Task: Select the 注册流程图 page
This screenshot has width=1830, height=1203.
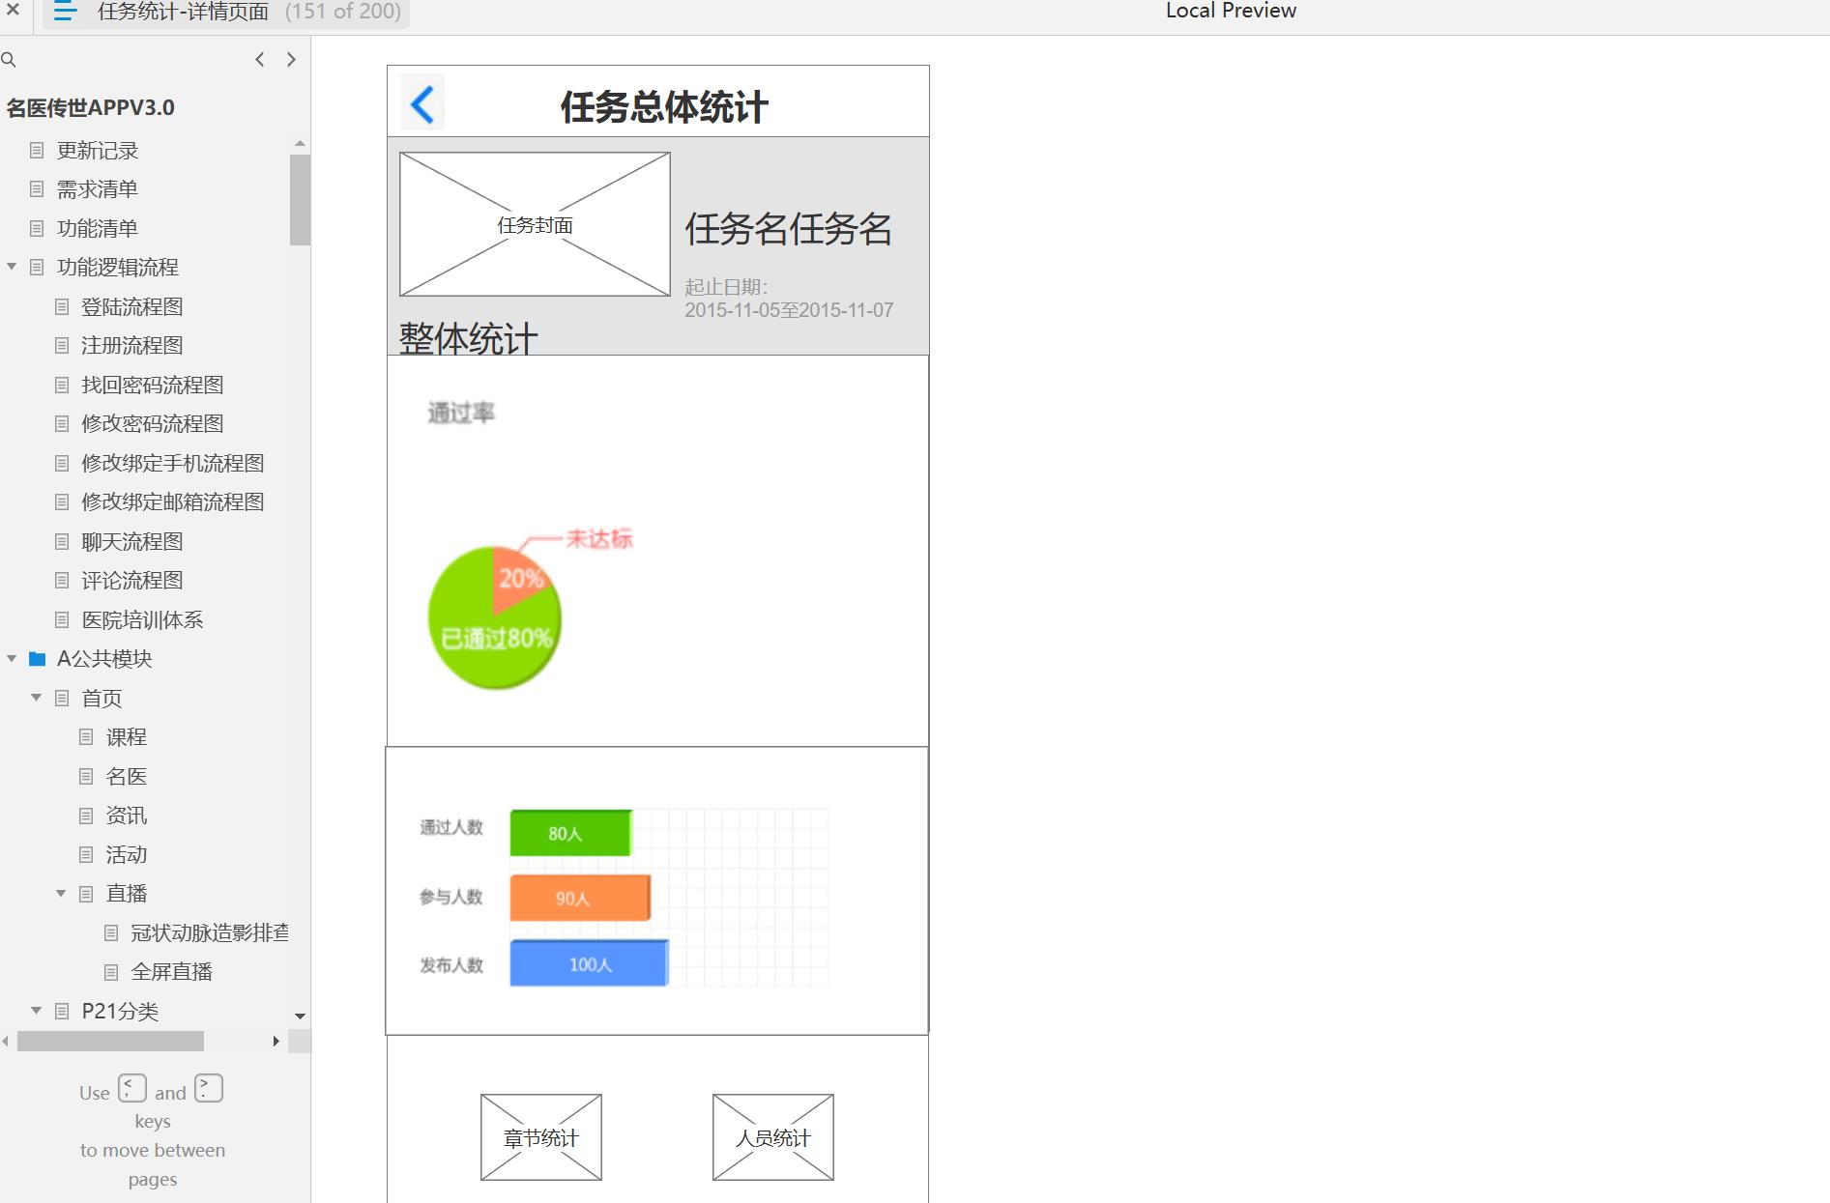Action: 132,345
